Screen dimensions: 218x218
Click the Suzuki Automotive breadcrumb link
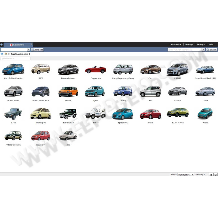point(19,54)
